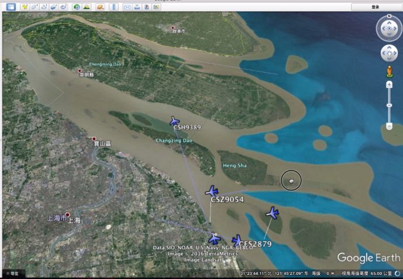Screen dimensions: 403x279
Task: Click the zoom slider handle
Action: [389, 105]
